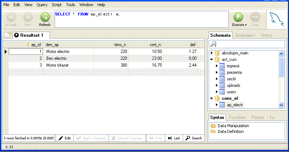Expand the uploads table node
Viewport: 289px width, 152px height.
click(x=217, y=85)
